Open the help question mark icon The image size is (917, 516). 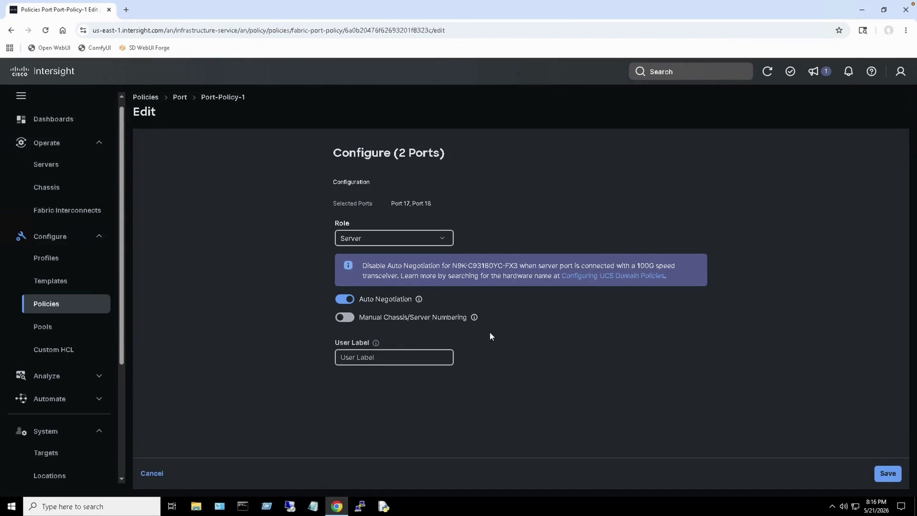pos(871,72)
